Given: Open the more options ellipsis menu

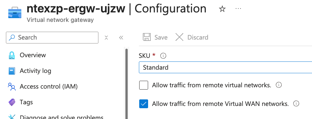Looking at the screenshot, I should [x=238, y=8].
